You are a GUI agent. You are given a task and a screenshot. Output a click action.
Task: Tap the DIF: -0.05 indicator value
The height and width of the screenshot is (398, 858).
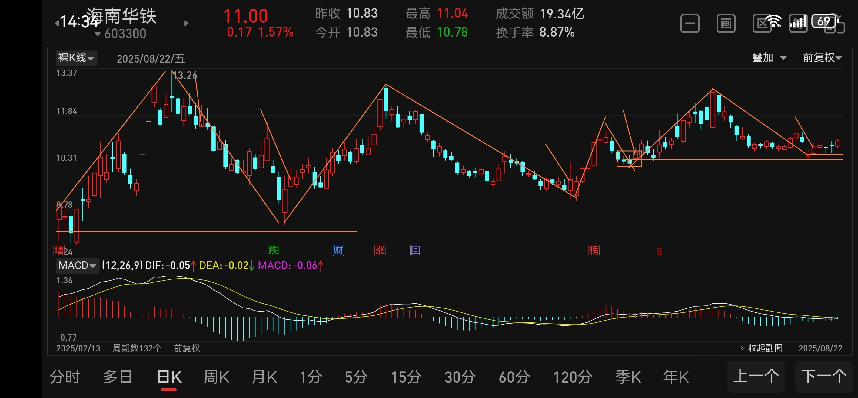point(171,265)
